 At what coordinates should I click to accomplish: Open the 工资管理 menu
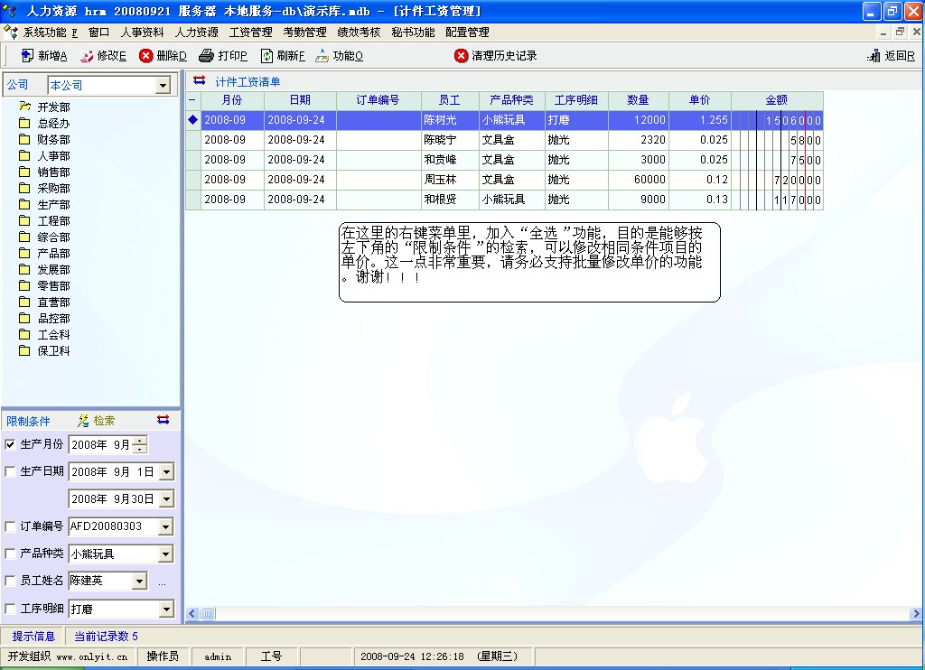tap(250, 33)
